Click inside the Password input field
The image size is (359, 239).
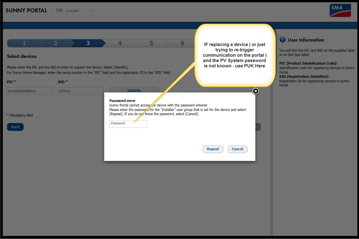[x=128, y=124]
